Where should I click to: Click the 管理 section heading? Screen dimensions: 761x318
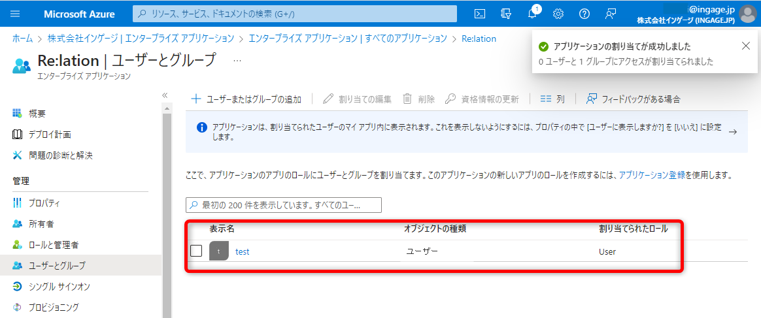click(x=21, y=182)
